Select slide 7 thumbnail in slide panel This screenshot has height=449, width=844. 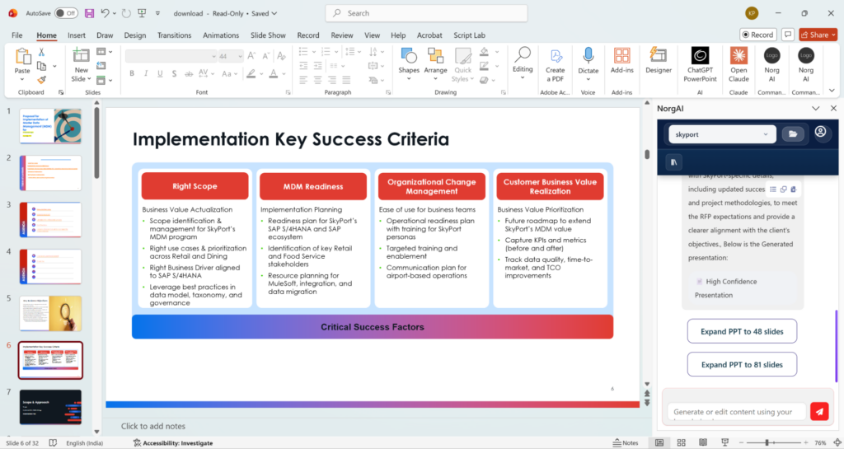click(50, 407)
